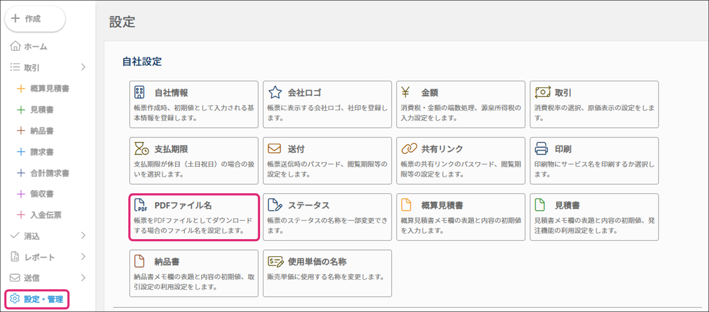Click the hourglass icon for 支払期限
Screen dimensions: 709x312
tap(141, 149)
